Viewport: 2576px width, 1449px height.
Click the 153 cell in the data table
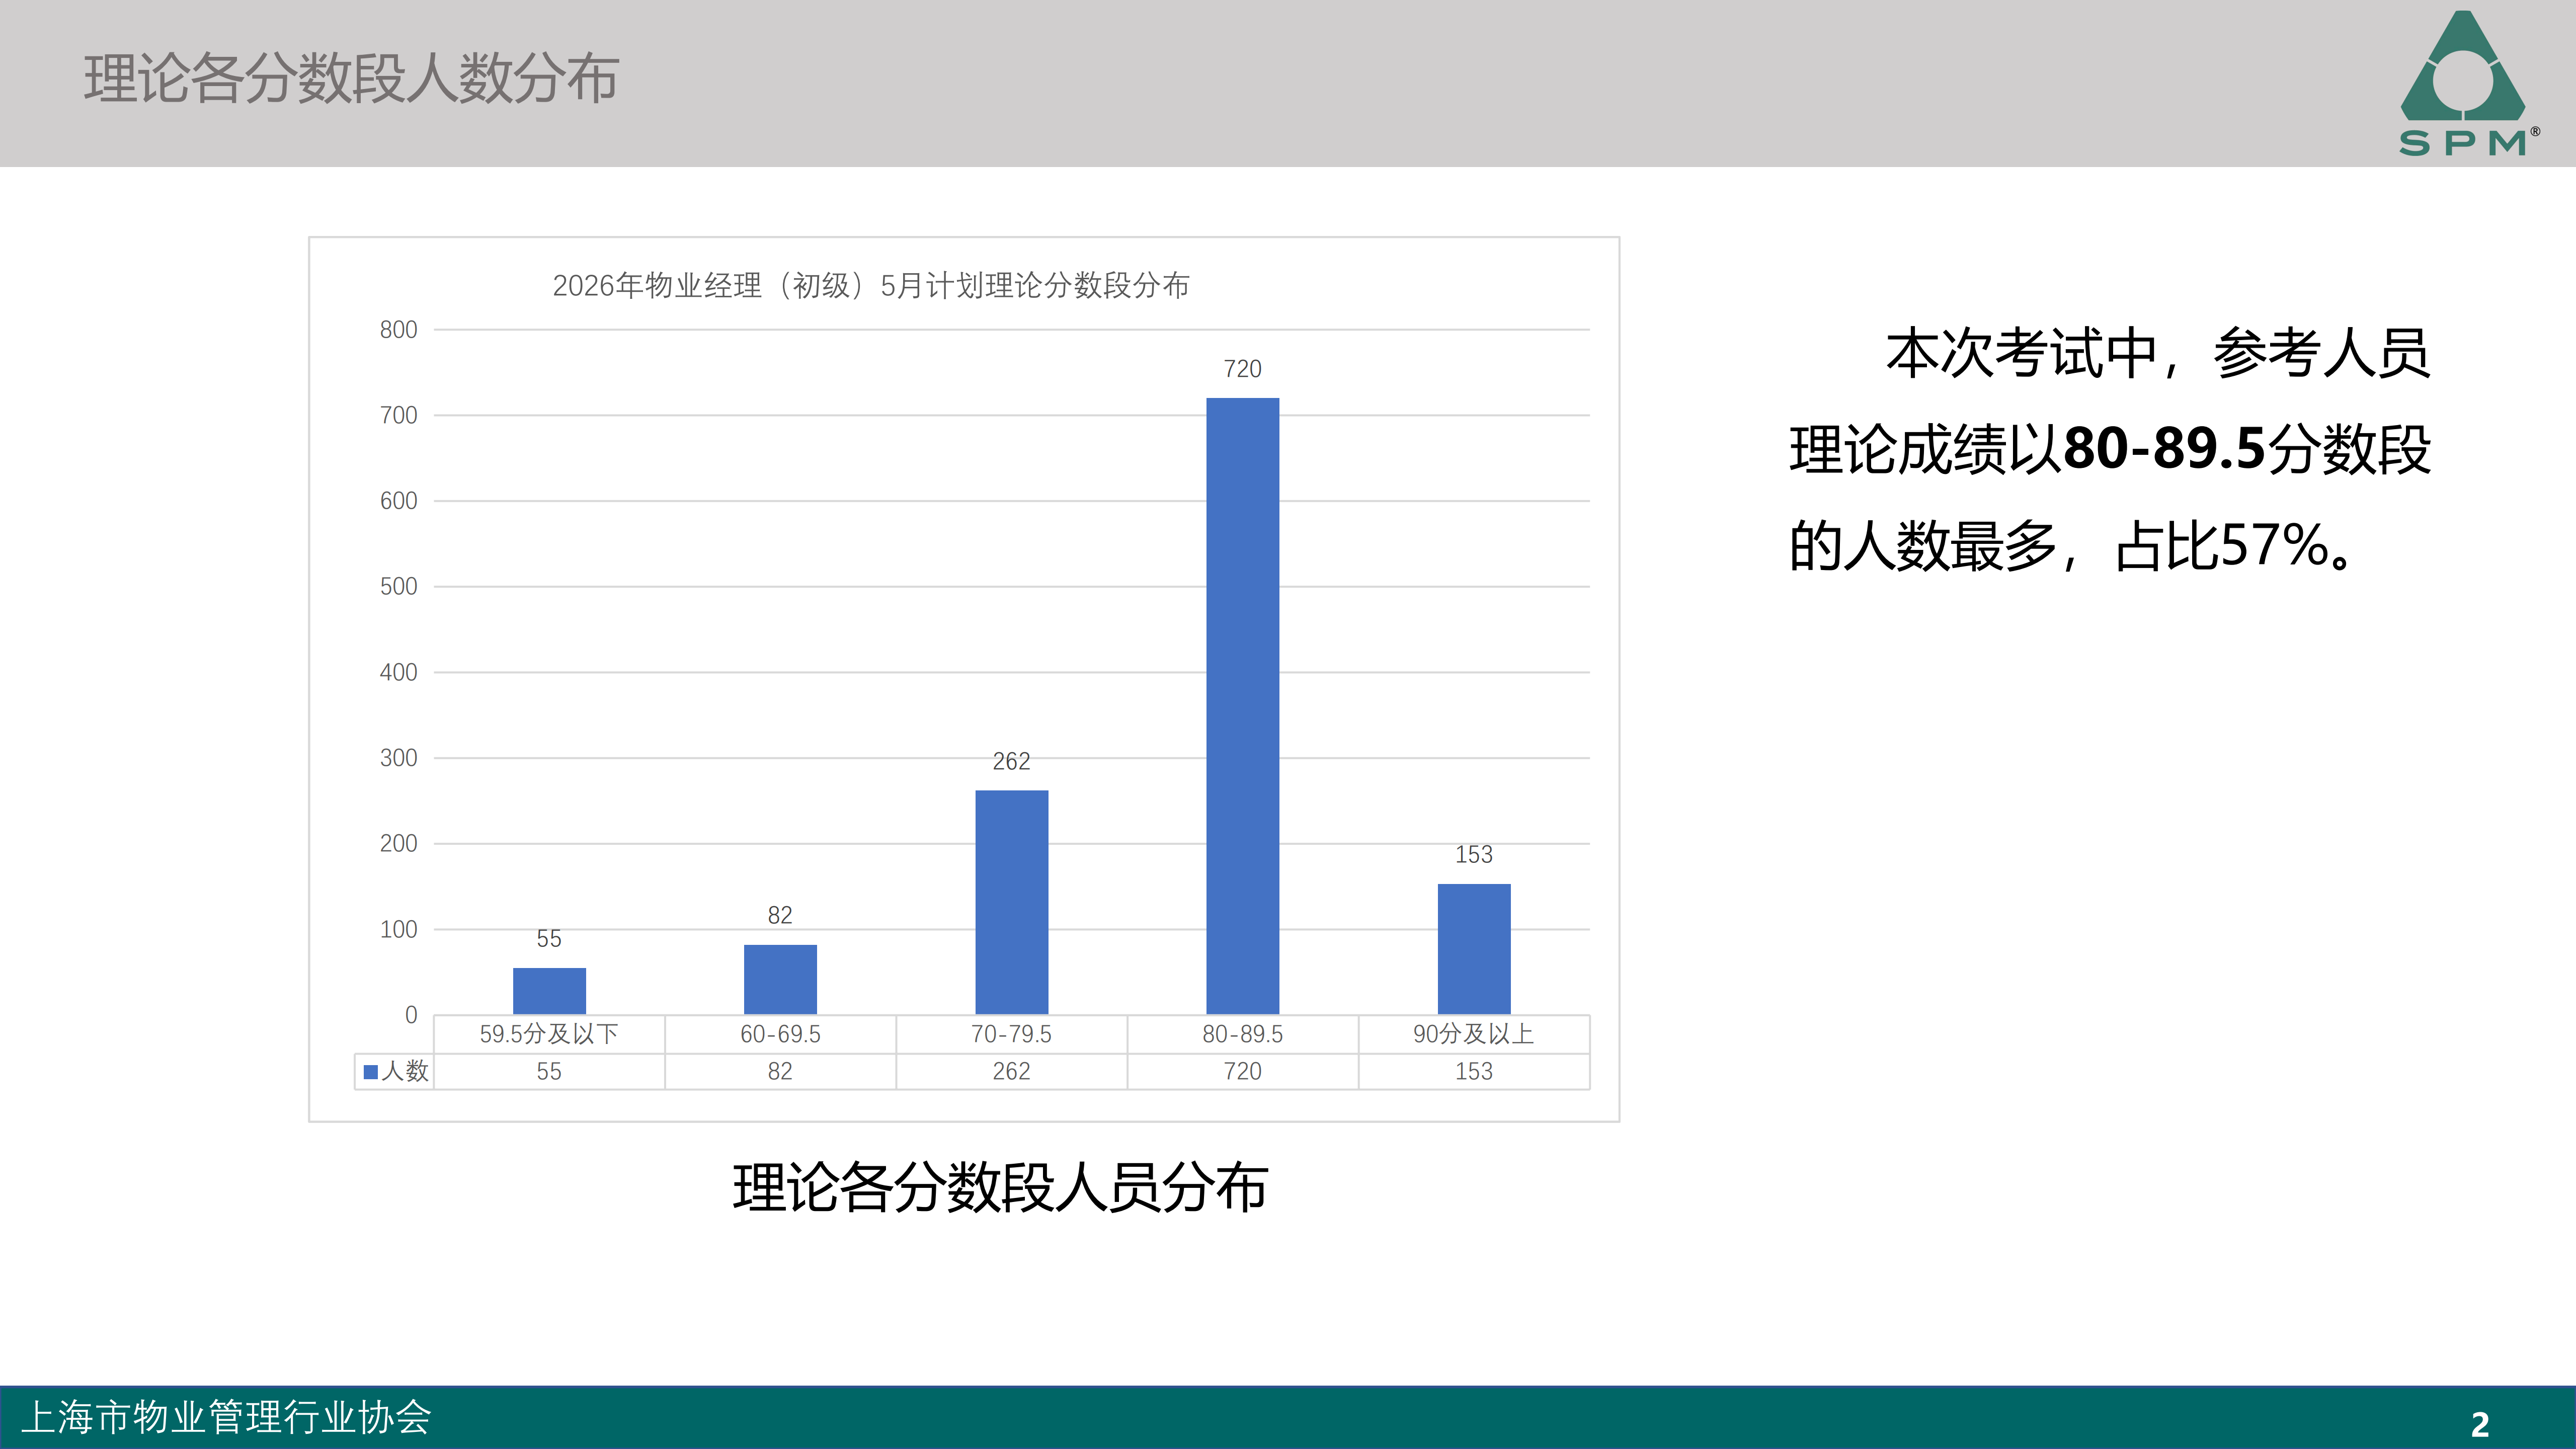1474,1072
